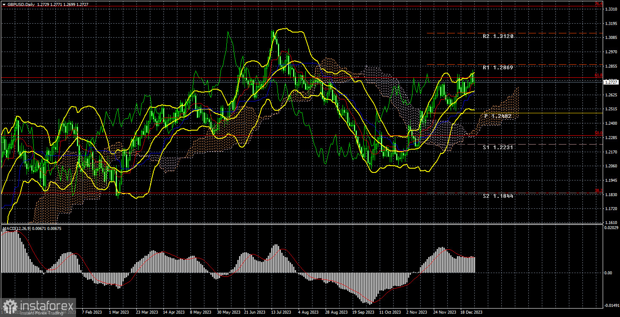620x317 pixels.
Task: Click the 11 Oct 2023 date label
Action: click(390, 312)
